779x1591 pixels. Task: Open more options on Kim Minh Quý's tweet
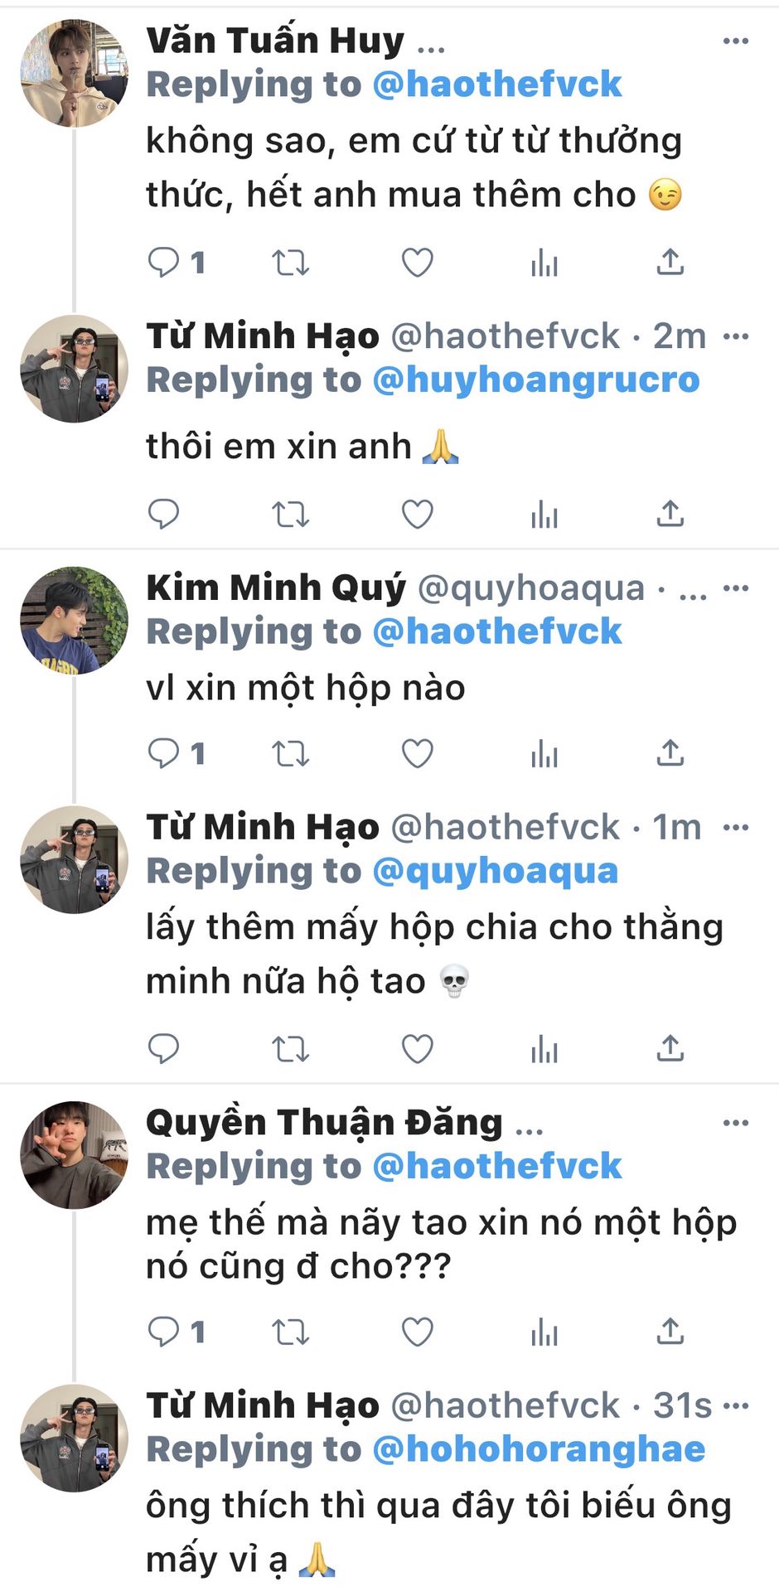click(x=736, y=588)
